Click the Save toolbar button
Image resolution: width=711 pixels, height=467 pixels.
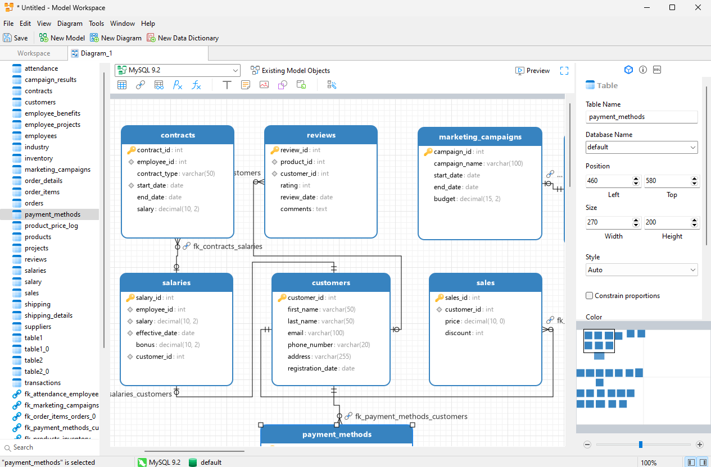point(15,38)
